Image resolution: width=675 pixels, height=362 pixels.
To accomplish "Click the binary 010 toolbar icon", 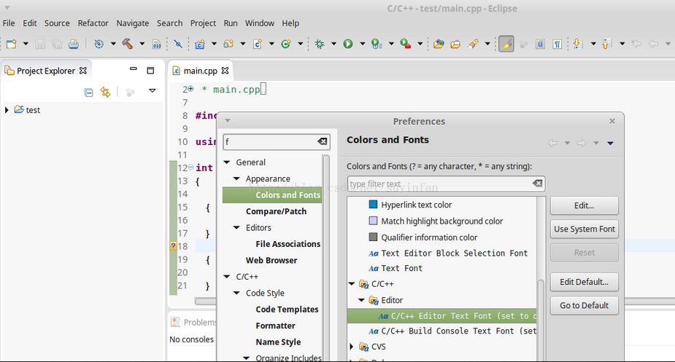I will pyautogui.click(x=157, y=44).
